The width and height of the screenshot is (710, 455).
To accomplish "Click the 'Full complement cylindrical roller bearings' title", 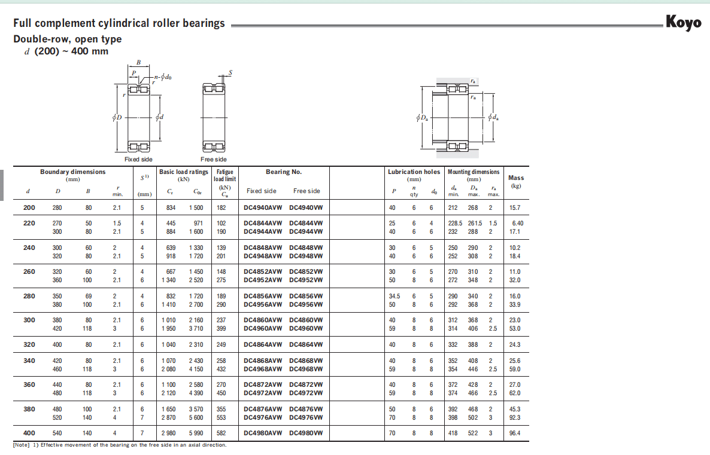I will (119, 23).
